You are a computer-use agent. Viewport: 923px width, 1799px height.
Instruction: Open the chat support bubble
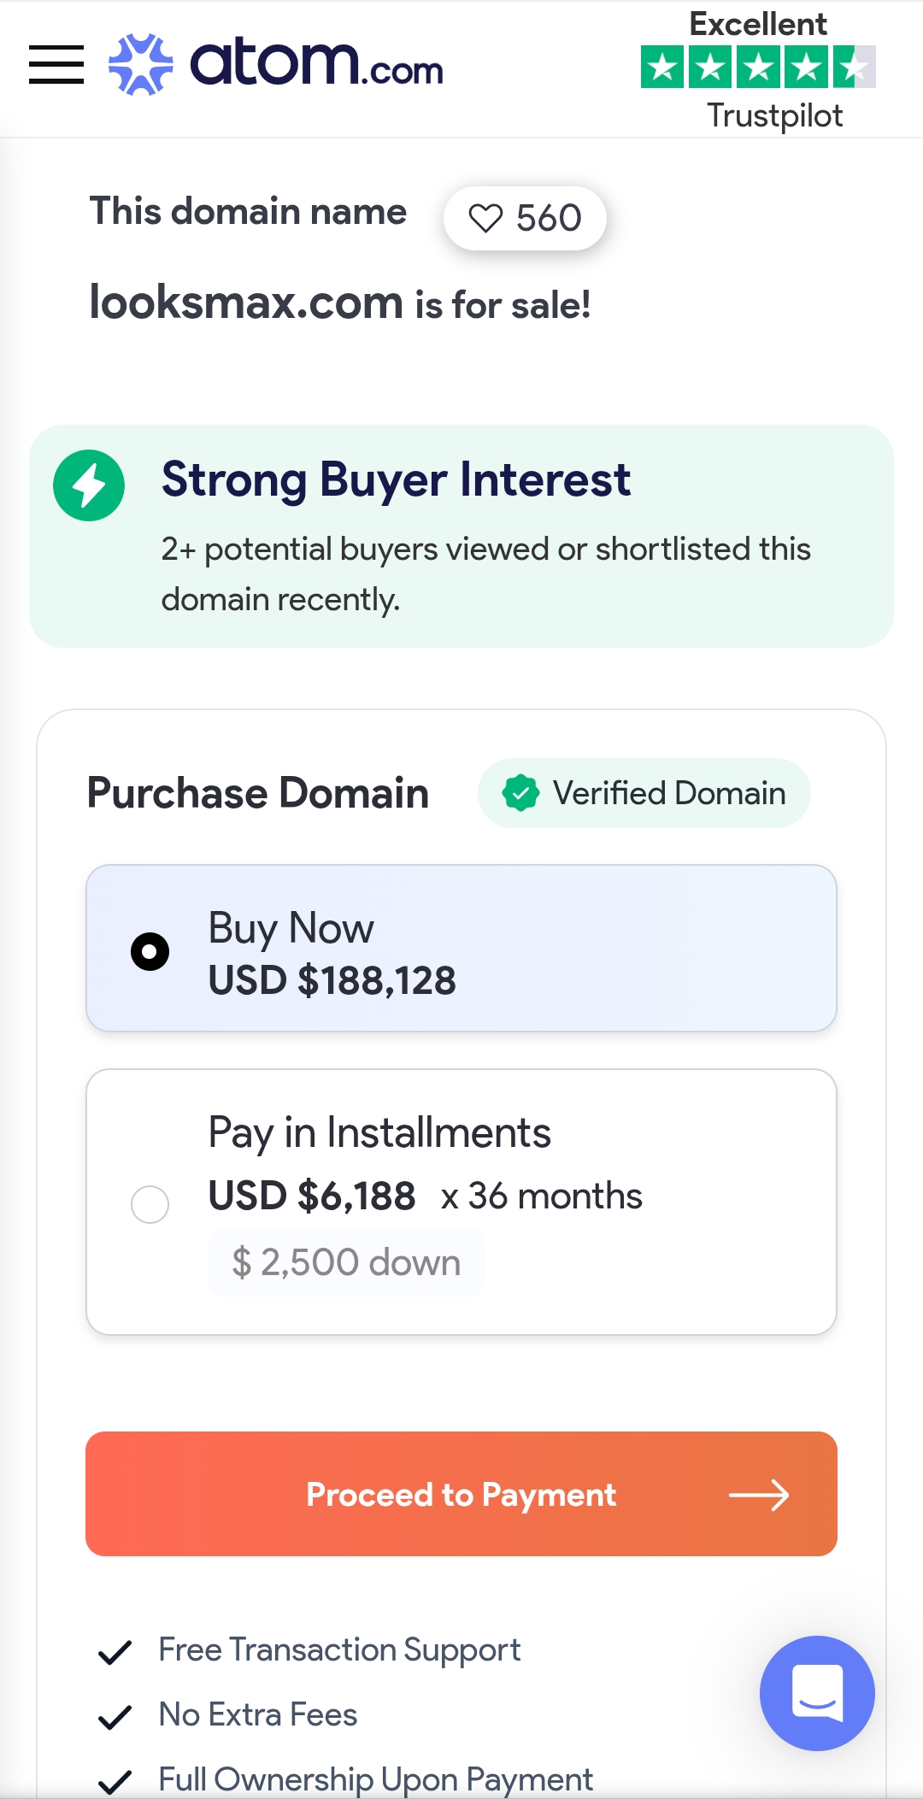click(x=817, y=1692)
